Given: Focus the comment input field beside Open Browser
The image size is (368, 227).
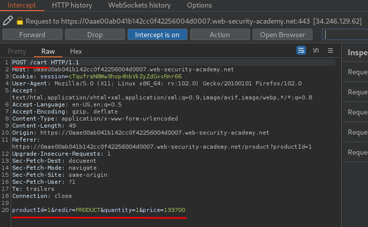Looking at the screenshot, I should pos(345,35).
